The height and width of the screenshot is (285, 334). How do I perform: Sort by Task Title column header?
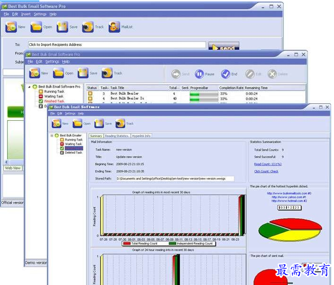(x=139, y=88)
